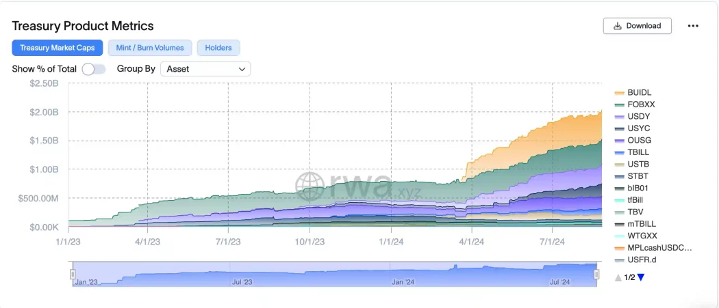
Task: Click the mTBILL legend entry
Action: (642, 224)
